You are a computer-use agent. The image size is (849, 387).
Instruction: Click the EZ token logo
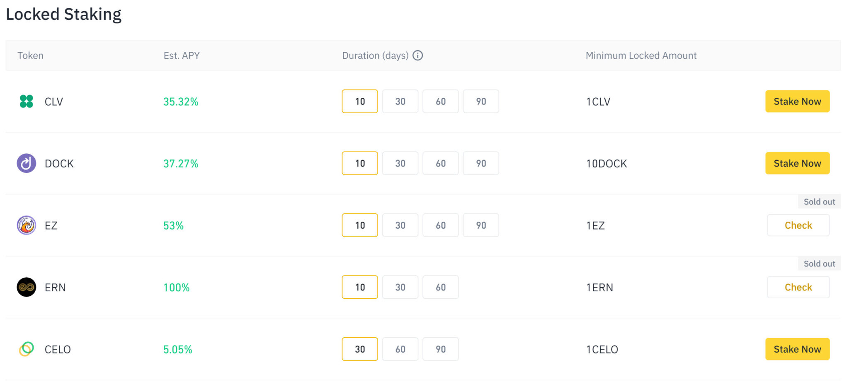[27, 225]
